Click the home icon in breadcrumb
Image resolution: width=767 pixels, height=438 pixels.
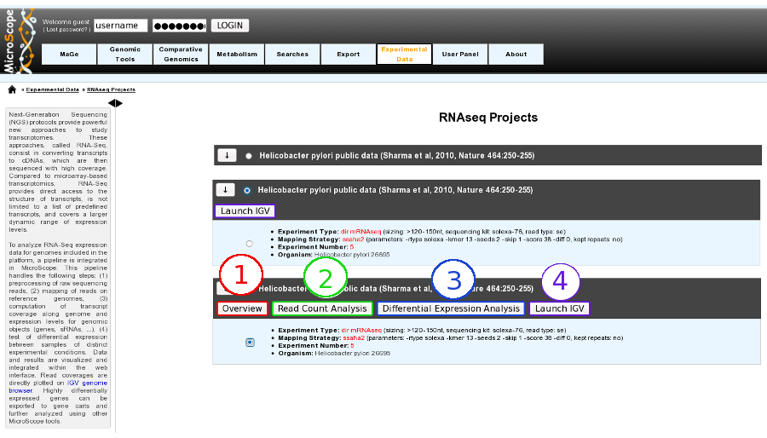(x=12, y=89)
